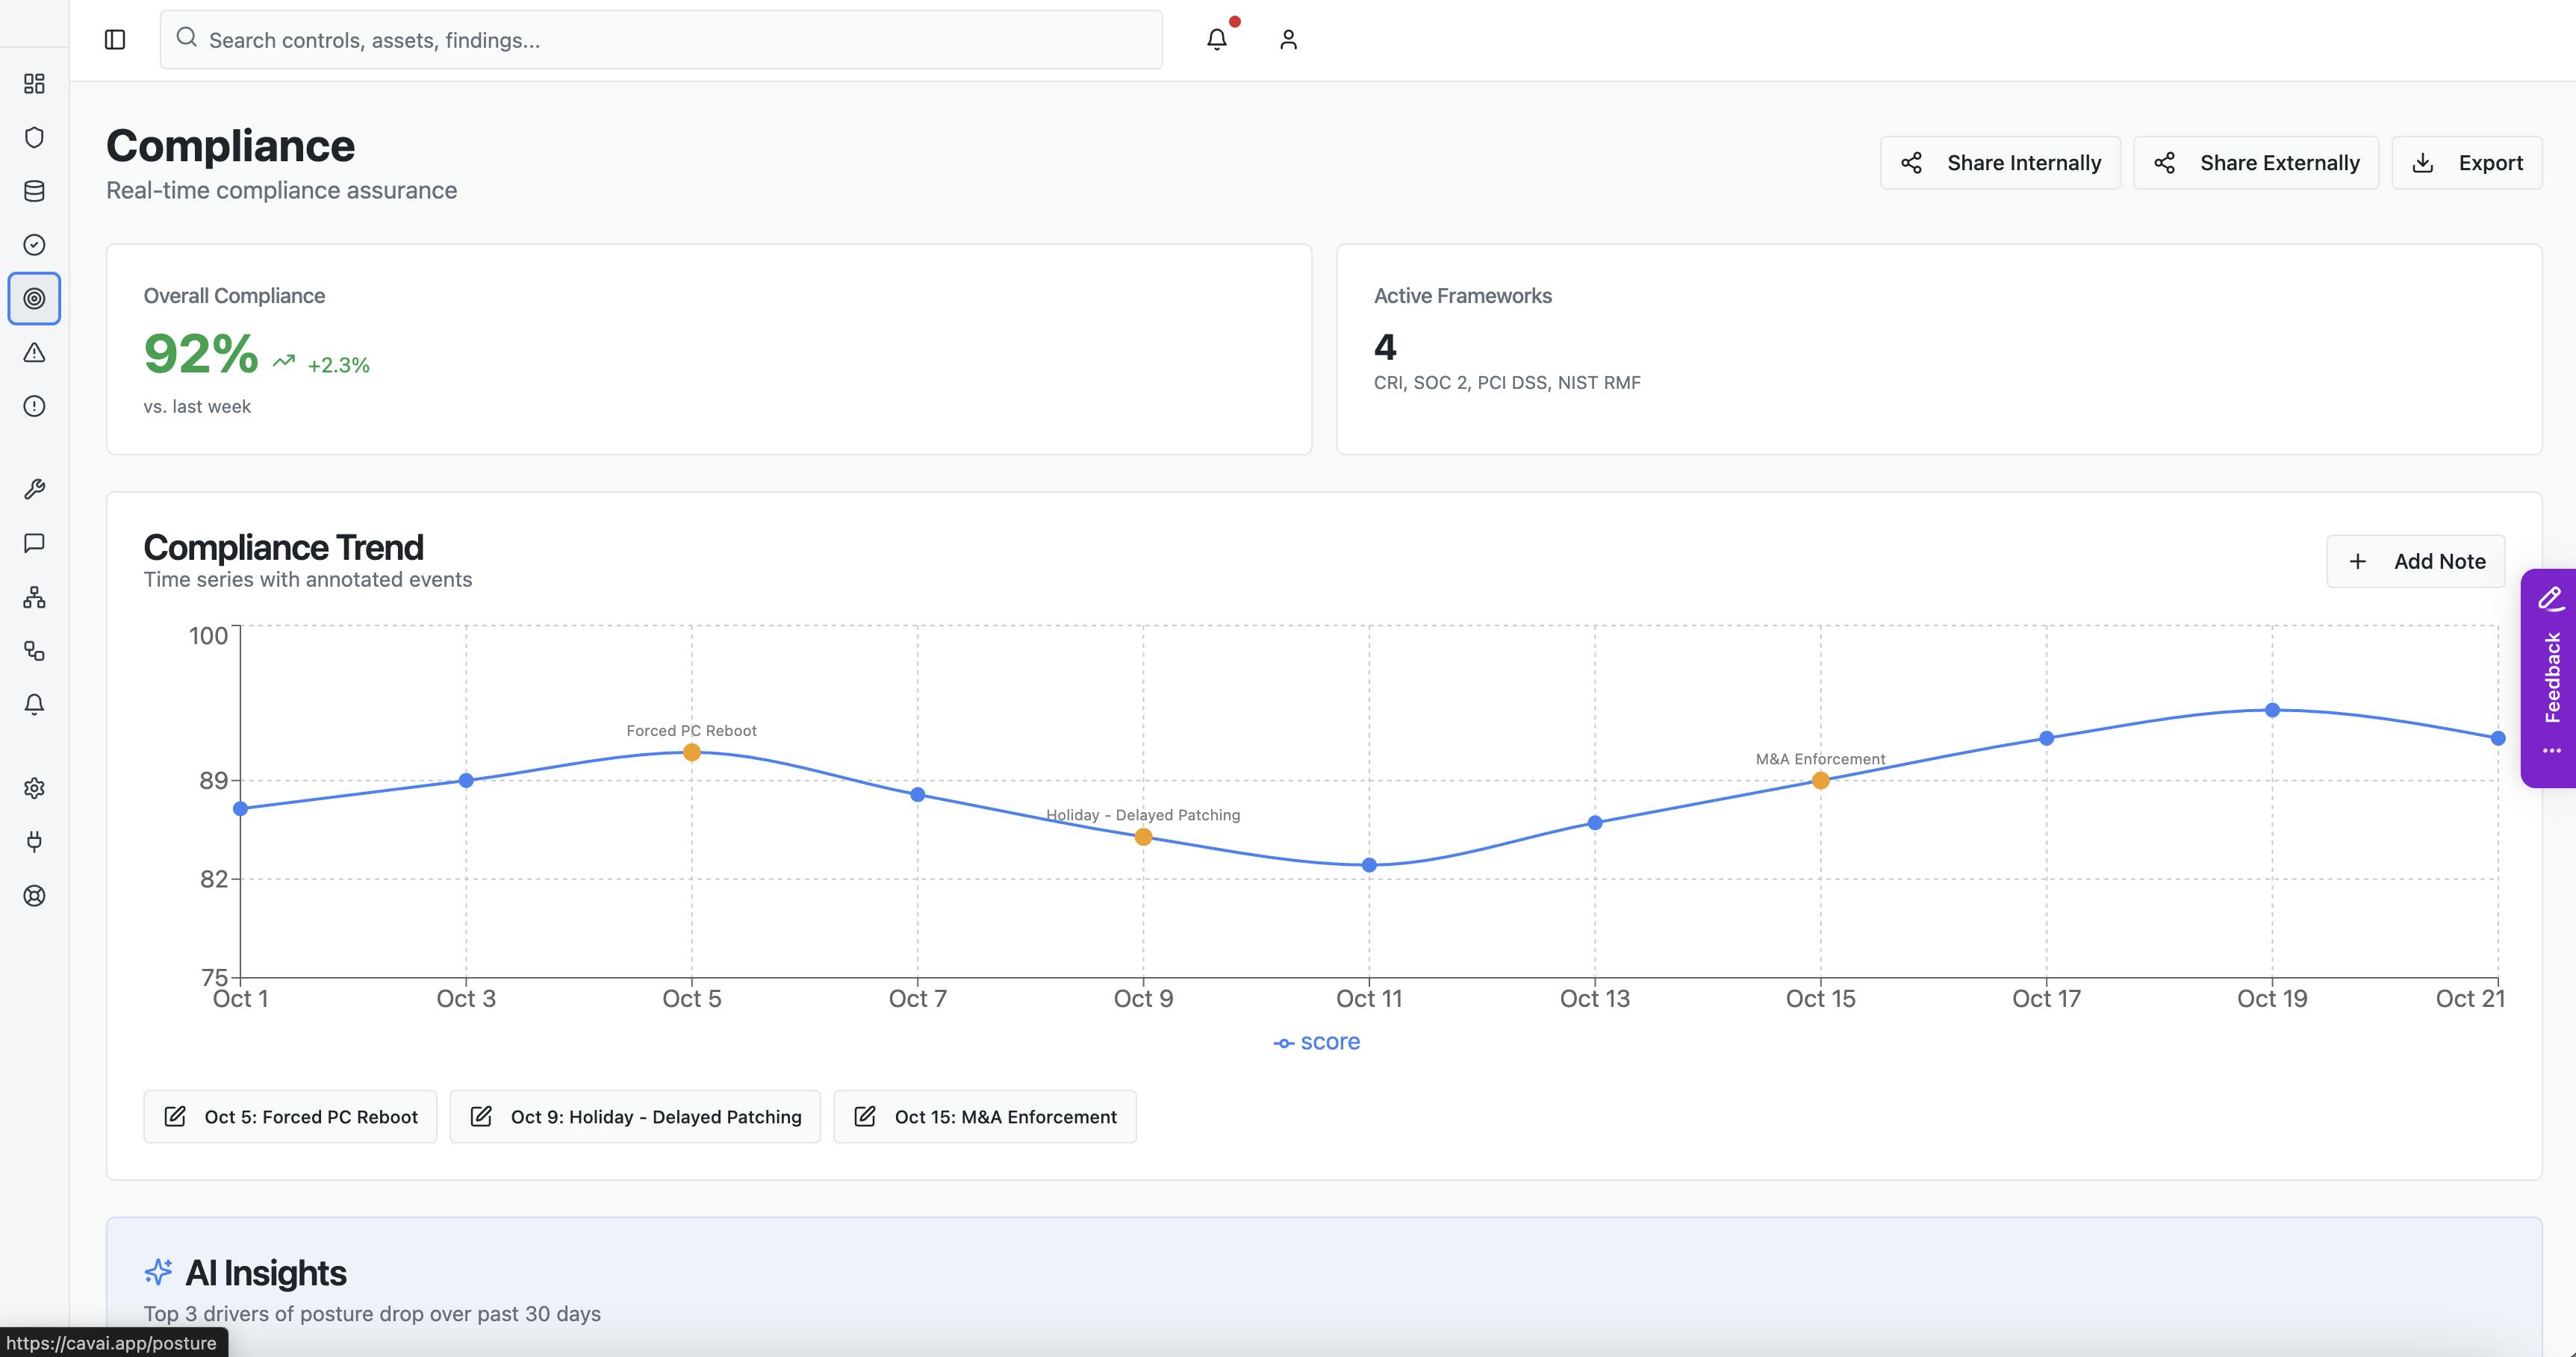2576x1357 pixels.
Task: Focus the search controls input field
Action: [x=660, y=40]
